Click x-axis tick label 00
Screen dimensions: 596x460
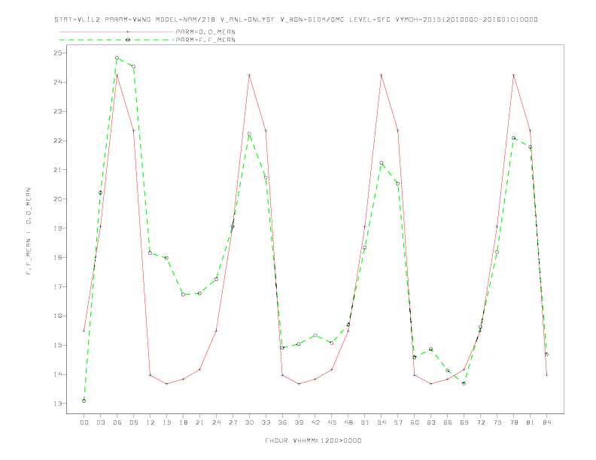[84, 422]
